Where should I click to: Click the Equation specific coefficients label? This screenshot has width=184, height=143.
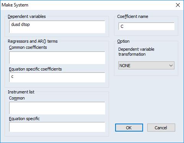click(x=35, y=69)
